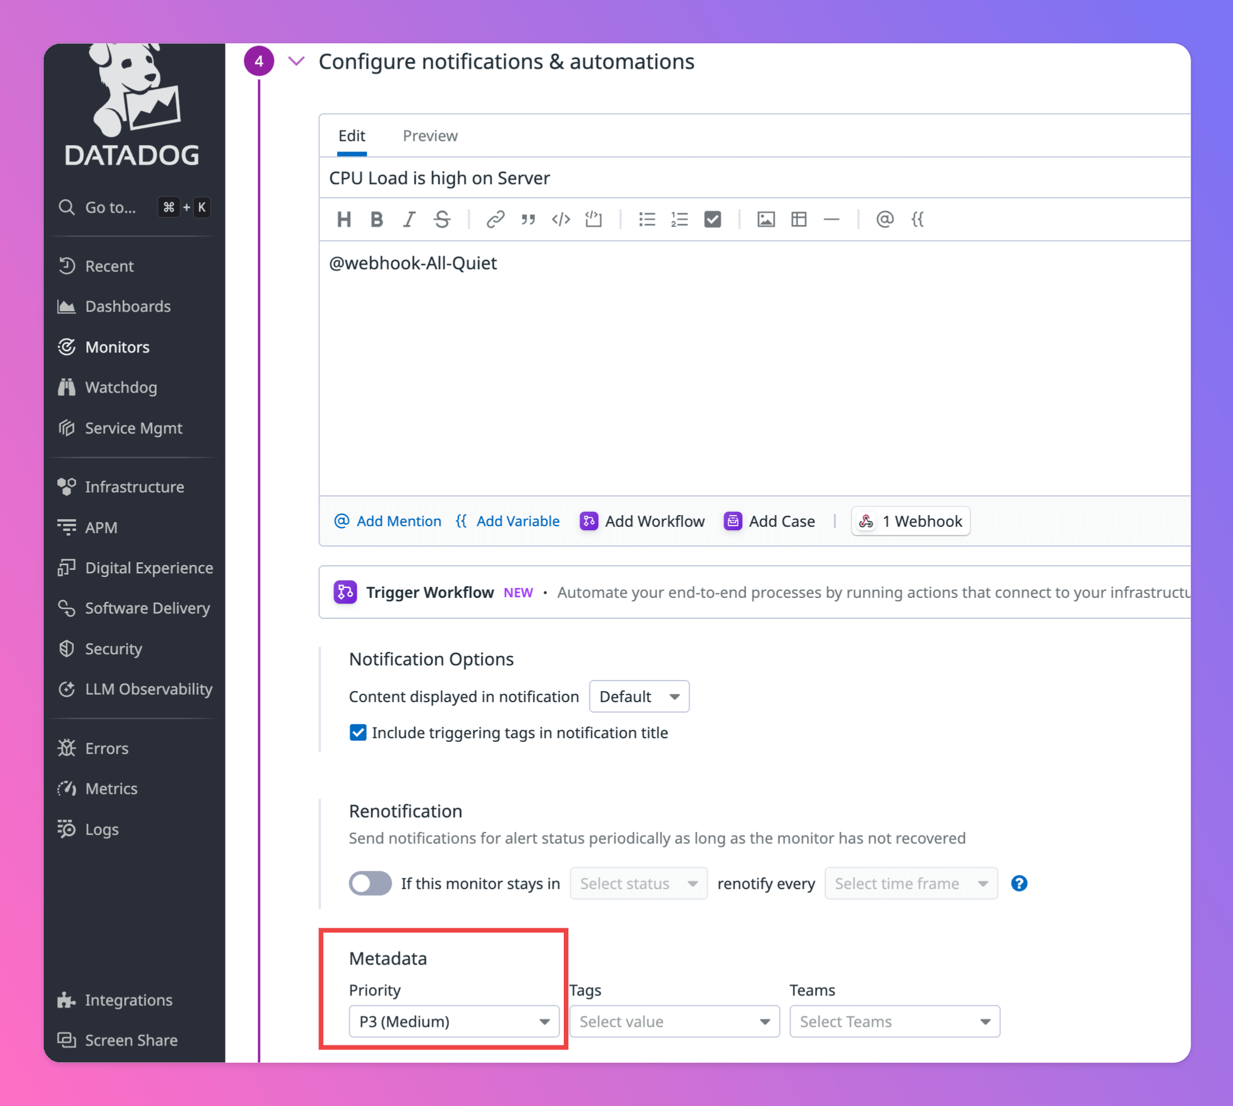Click the monitor title input field

point(729,178)
